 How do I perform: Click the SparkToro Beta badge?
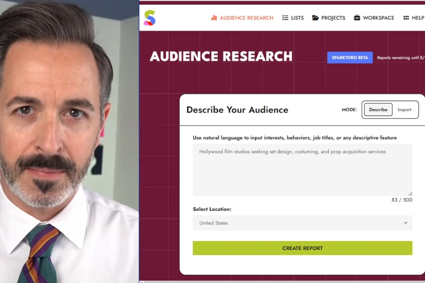[x=350, y=58]
